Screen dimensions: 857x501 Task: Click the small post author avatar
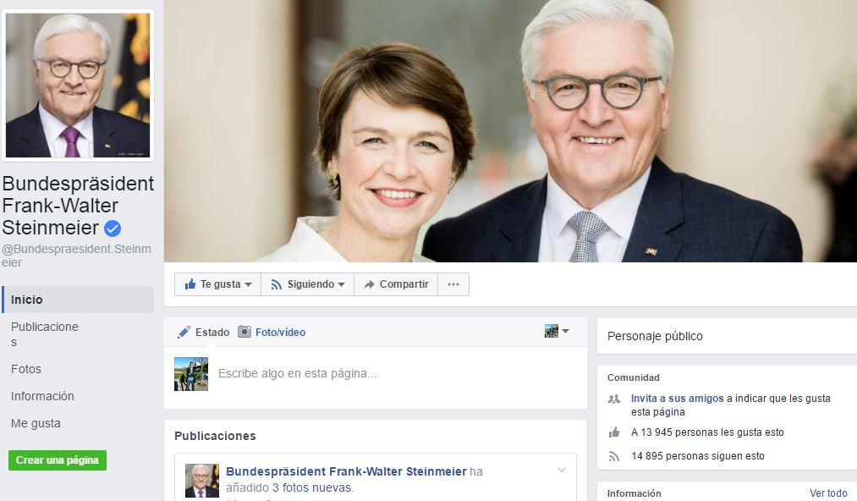(x=202, y=480)
